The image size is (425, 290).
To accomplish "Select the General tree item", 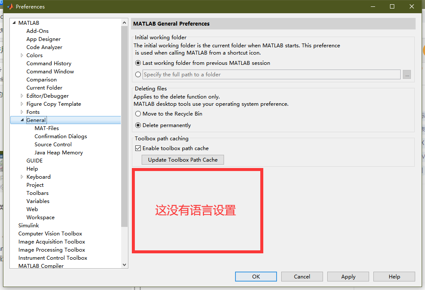I will [36, 120].
